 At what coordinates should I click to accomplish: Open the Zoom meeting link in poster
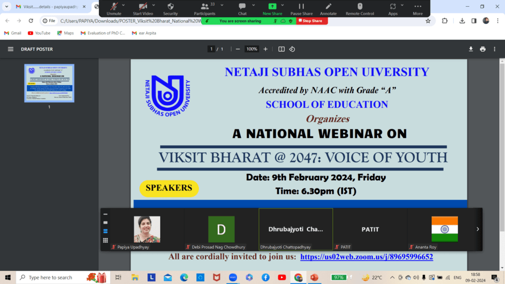[x=366, y=257]
